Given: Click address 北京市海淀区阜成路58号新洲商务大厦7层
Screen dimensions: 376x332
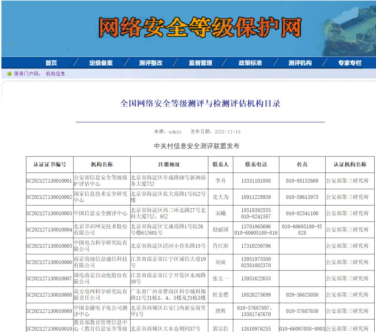Looking at the screenshot, I should pyautogui.click(x=169, y=181).
